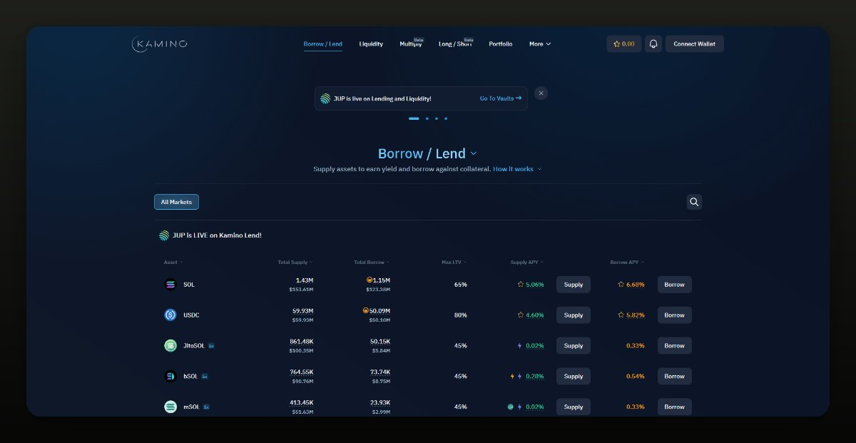856x443 pixels.
Task: Click the JitoSOL asset icon
Action: click(x=170, y=345)
